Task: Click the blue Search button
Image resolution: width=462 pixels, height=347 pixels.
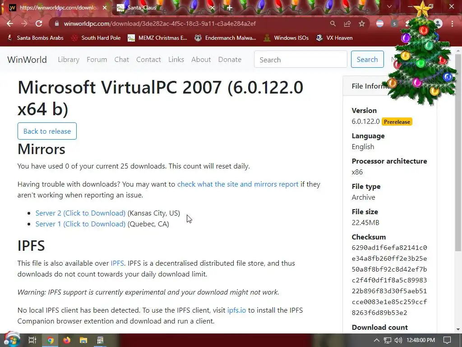Action: point(367,59)
